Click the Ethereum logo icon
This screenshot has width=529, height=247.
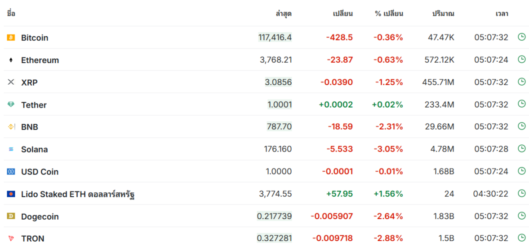pos(11,60)
